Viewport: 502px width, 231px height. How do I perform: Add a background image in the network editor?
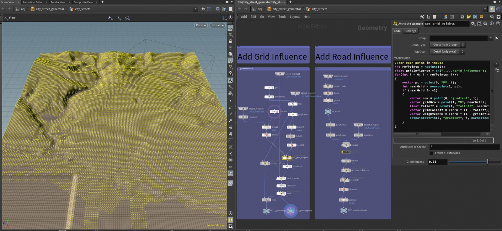tap(475, 17)
